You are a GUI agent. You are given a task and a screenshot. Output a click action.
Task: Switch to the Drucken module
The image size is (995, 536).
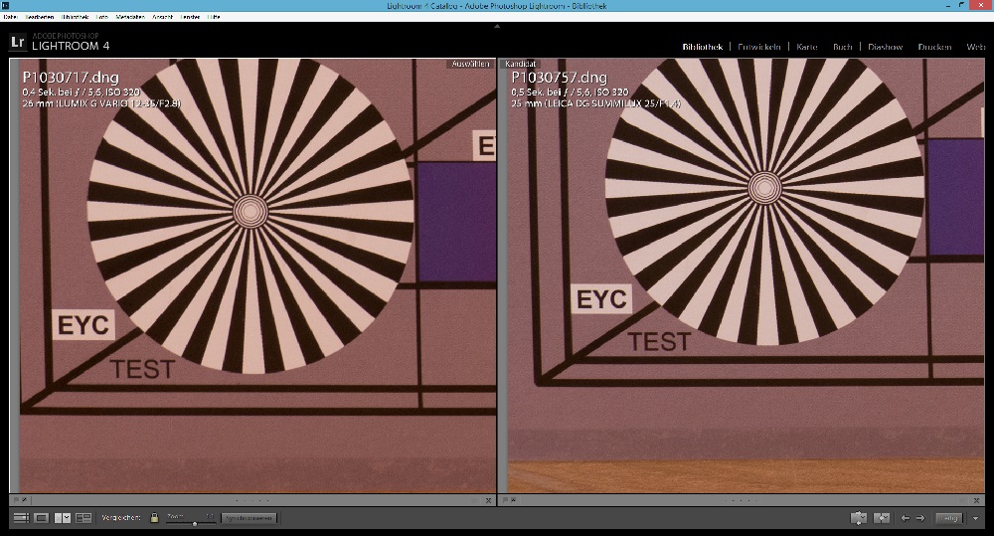[934, 47]
